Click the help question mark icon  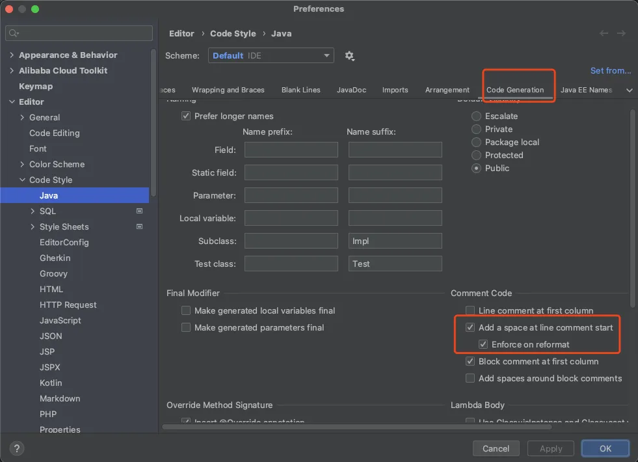click(18, 448)
